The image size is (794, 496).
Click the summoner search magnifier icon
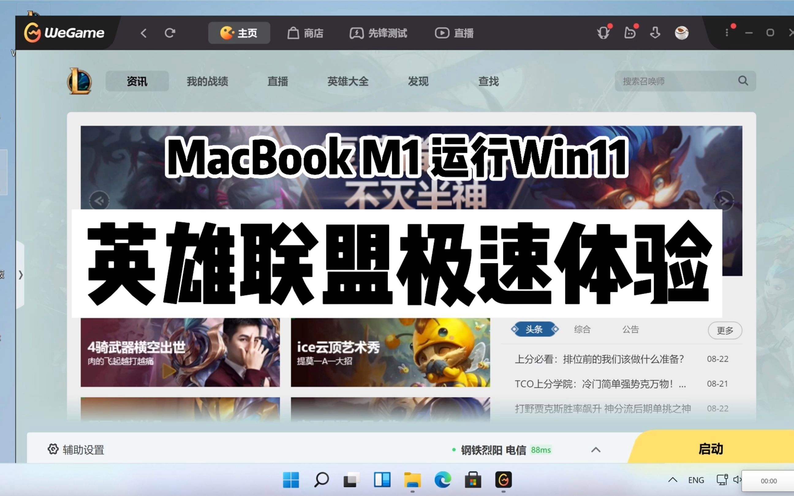(x=743, y=81)
